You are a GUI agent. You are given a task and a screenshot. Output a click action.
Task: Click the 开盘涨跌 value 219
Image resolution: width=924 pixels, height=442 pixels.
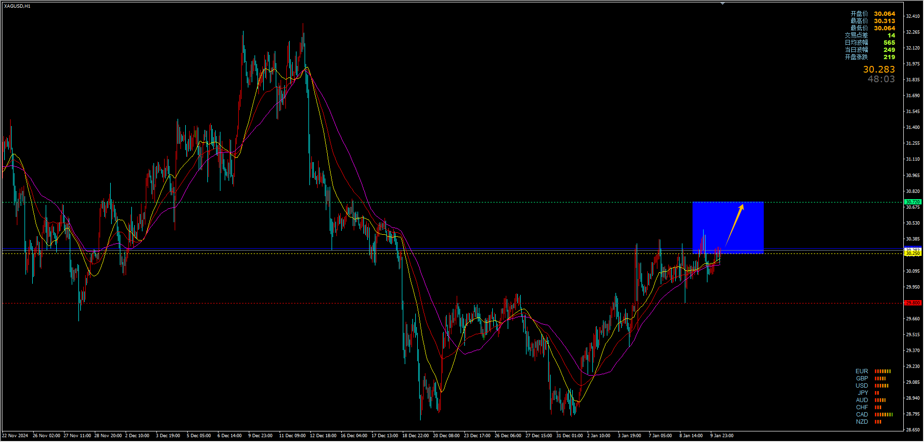coord(889,57)
